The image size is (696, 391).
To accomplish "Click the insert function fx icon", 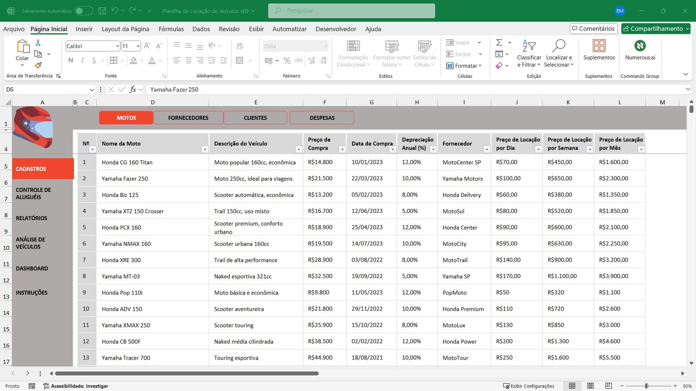I will [x=133, y=89].
